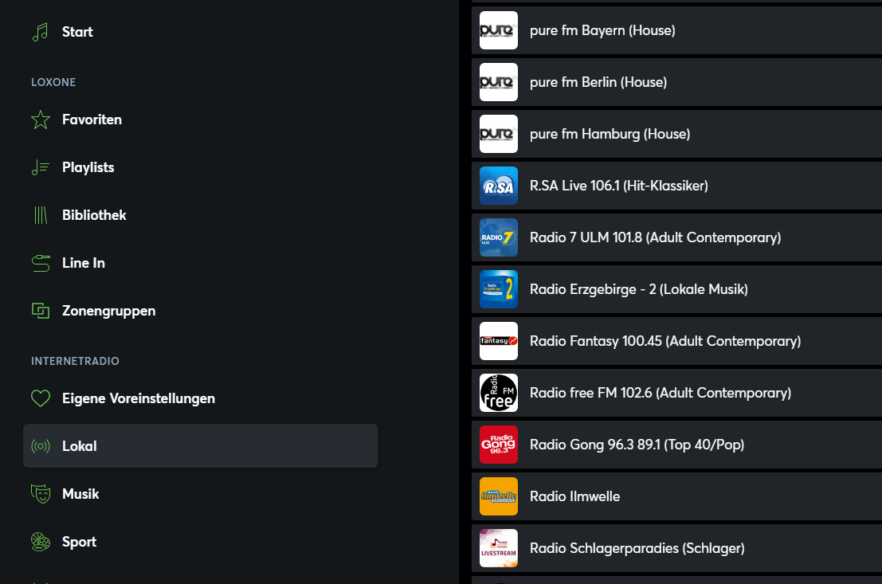The width and height of the screenshot is (882, 584).
Task: Click the R.SA station logo
Action: (499, 186)
